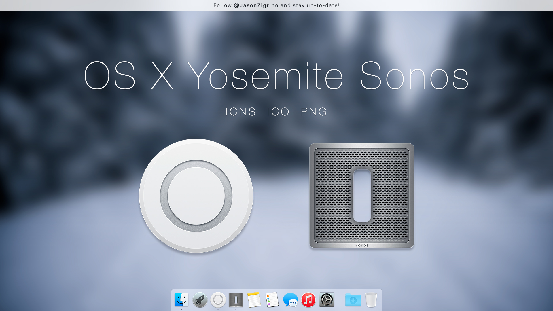This screenshot has width=553, height=311.
Task: Launch iTunes from the dock
Action: [x=308, y=300]
